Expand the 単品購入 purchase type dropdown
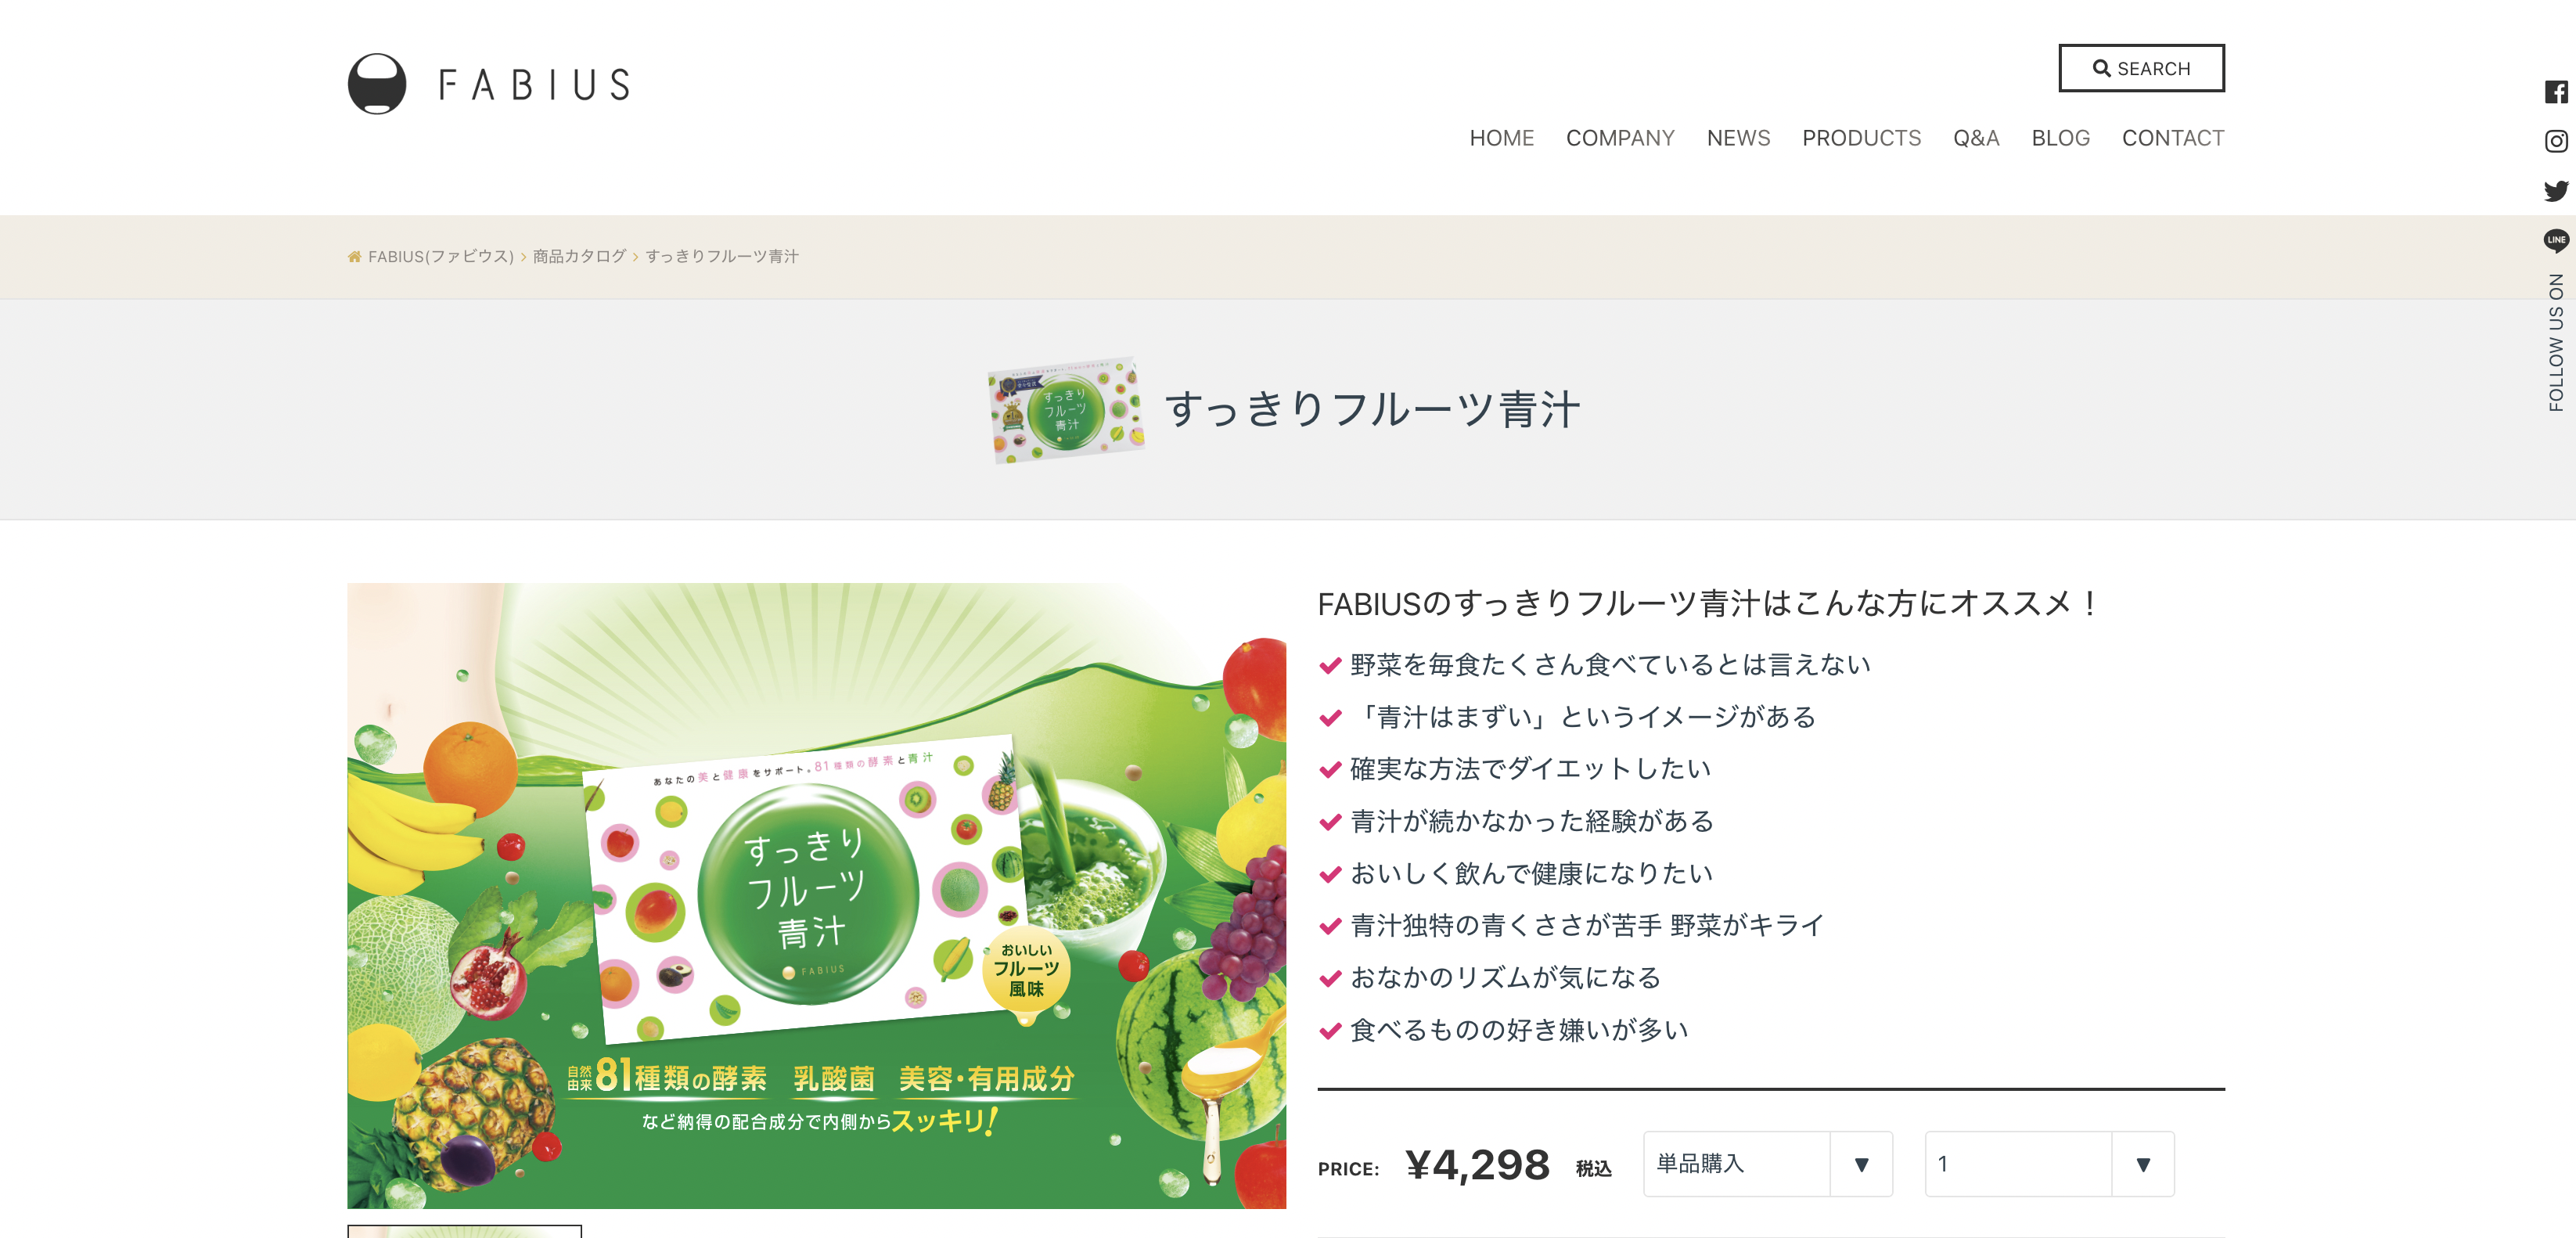This screenshot has height=1238, width=2576. (1767, 1164)
